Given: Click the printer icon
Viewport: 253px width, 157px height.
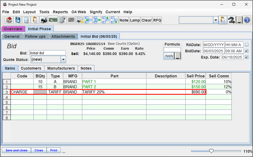Looking at the screenshot, I should (44, 20).
